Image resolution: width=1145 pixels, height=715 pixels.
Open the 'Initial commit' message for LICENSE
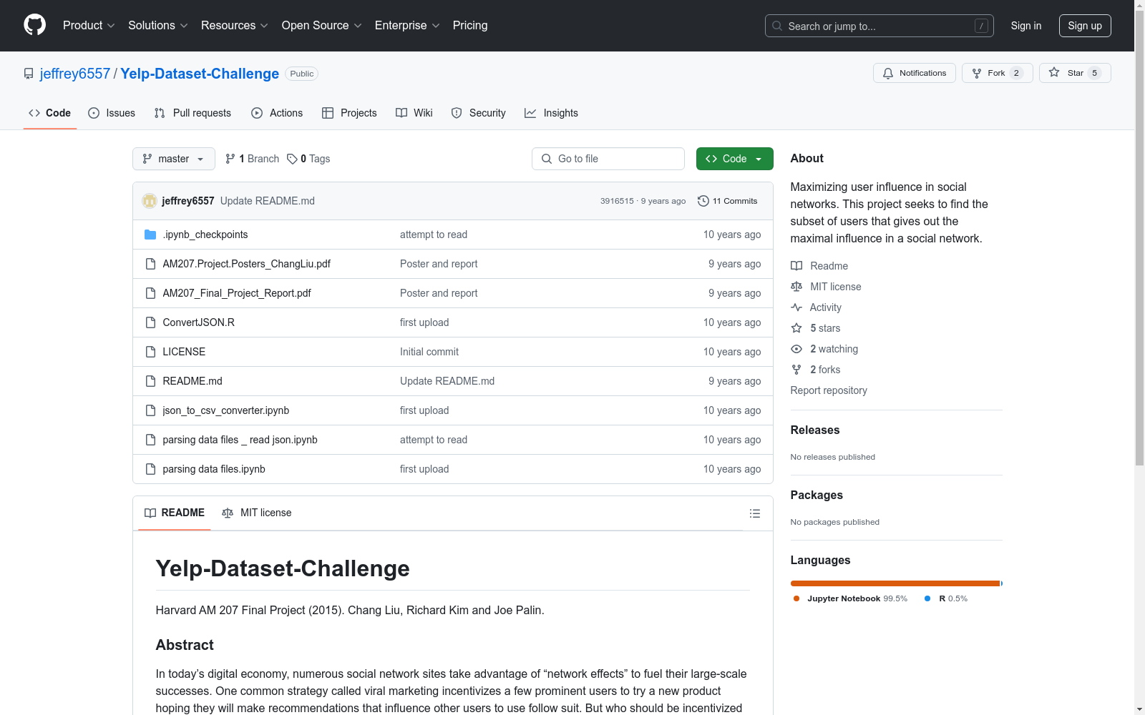(x=429, y=352)
